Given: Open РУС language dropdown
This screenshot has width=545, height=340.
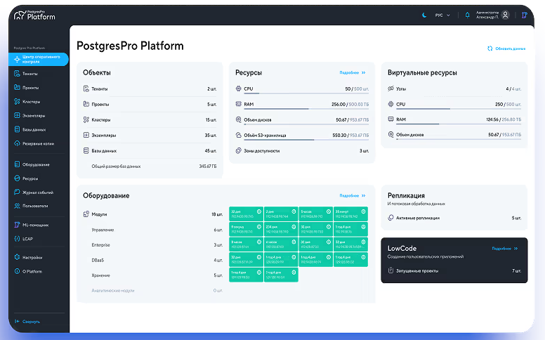Looking at the screenshot, I should tap(442, 15).
